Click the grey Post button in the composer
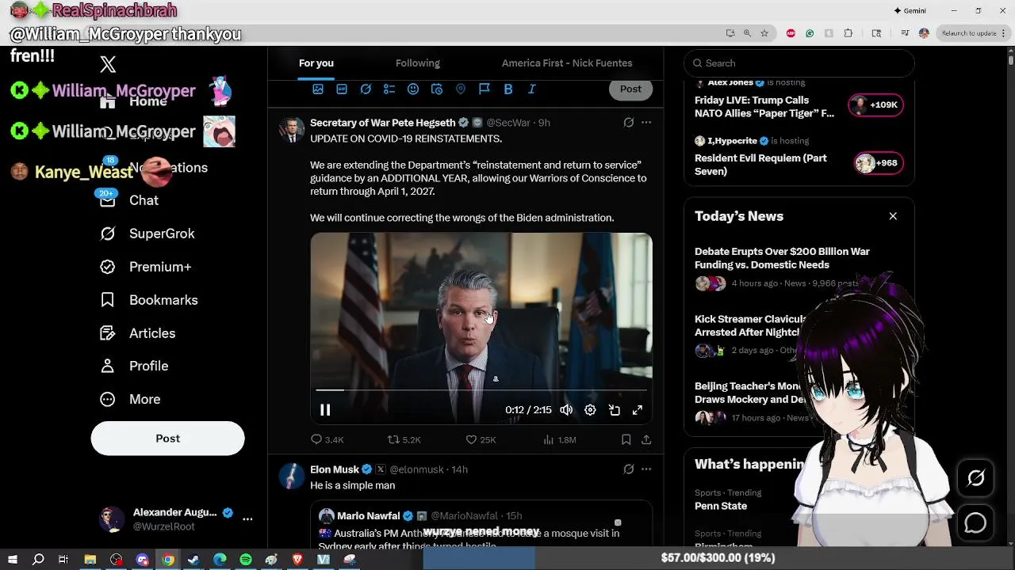This screenshot has width=1015, height=570. click(x=630, y=89)
